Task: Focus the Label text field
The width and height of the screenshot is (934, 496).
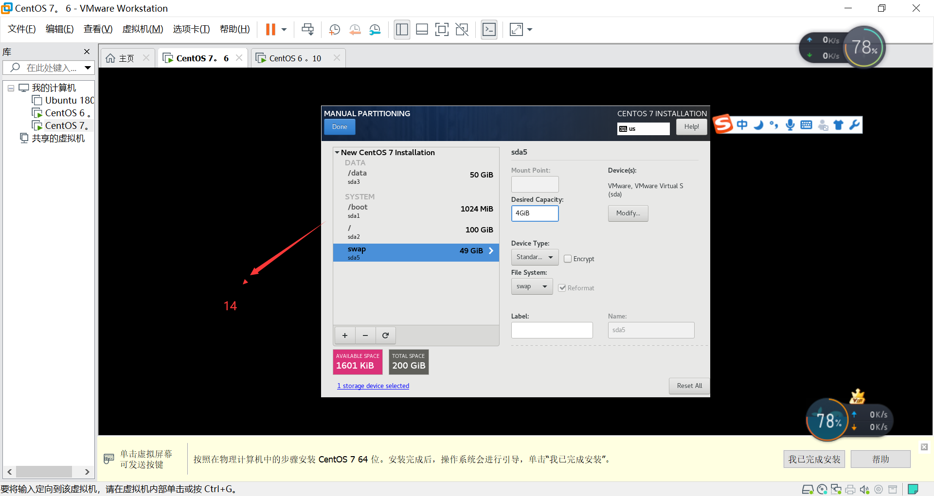Action: pos(552,330)
